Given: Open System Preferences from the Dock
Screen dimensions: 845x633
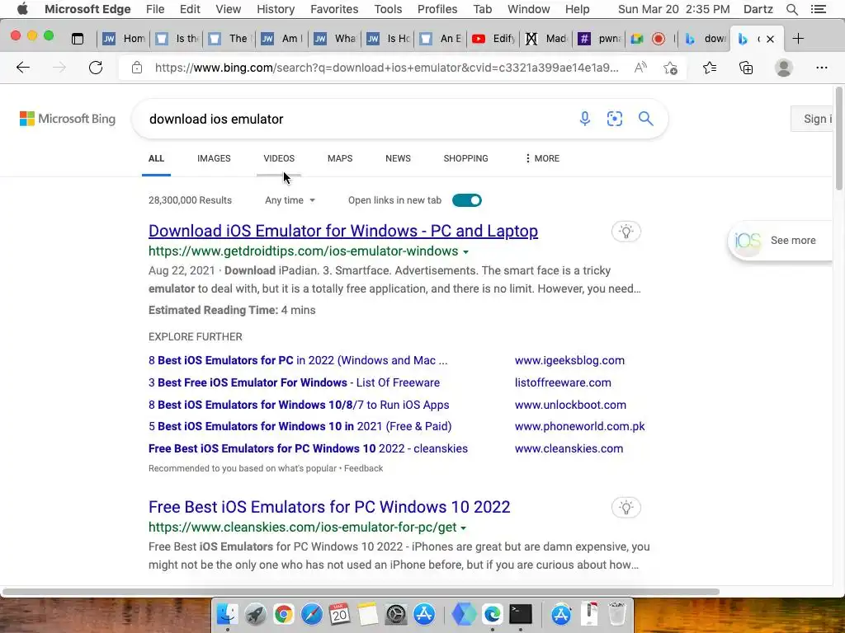Looking at the screenshot, I should (396, 613).
